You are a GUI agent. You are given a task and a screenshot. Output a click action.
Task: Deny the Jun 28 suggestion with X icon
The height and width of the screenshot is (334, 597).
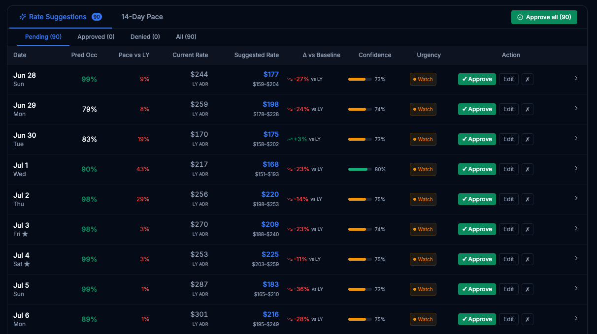(527, 79)
